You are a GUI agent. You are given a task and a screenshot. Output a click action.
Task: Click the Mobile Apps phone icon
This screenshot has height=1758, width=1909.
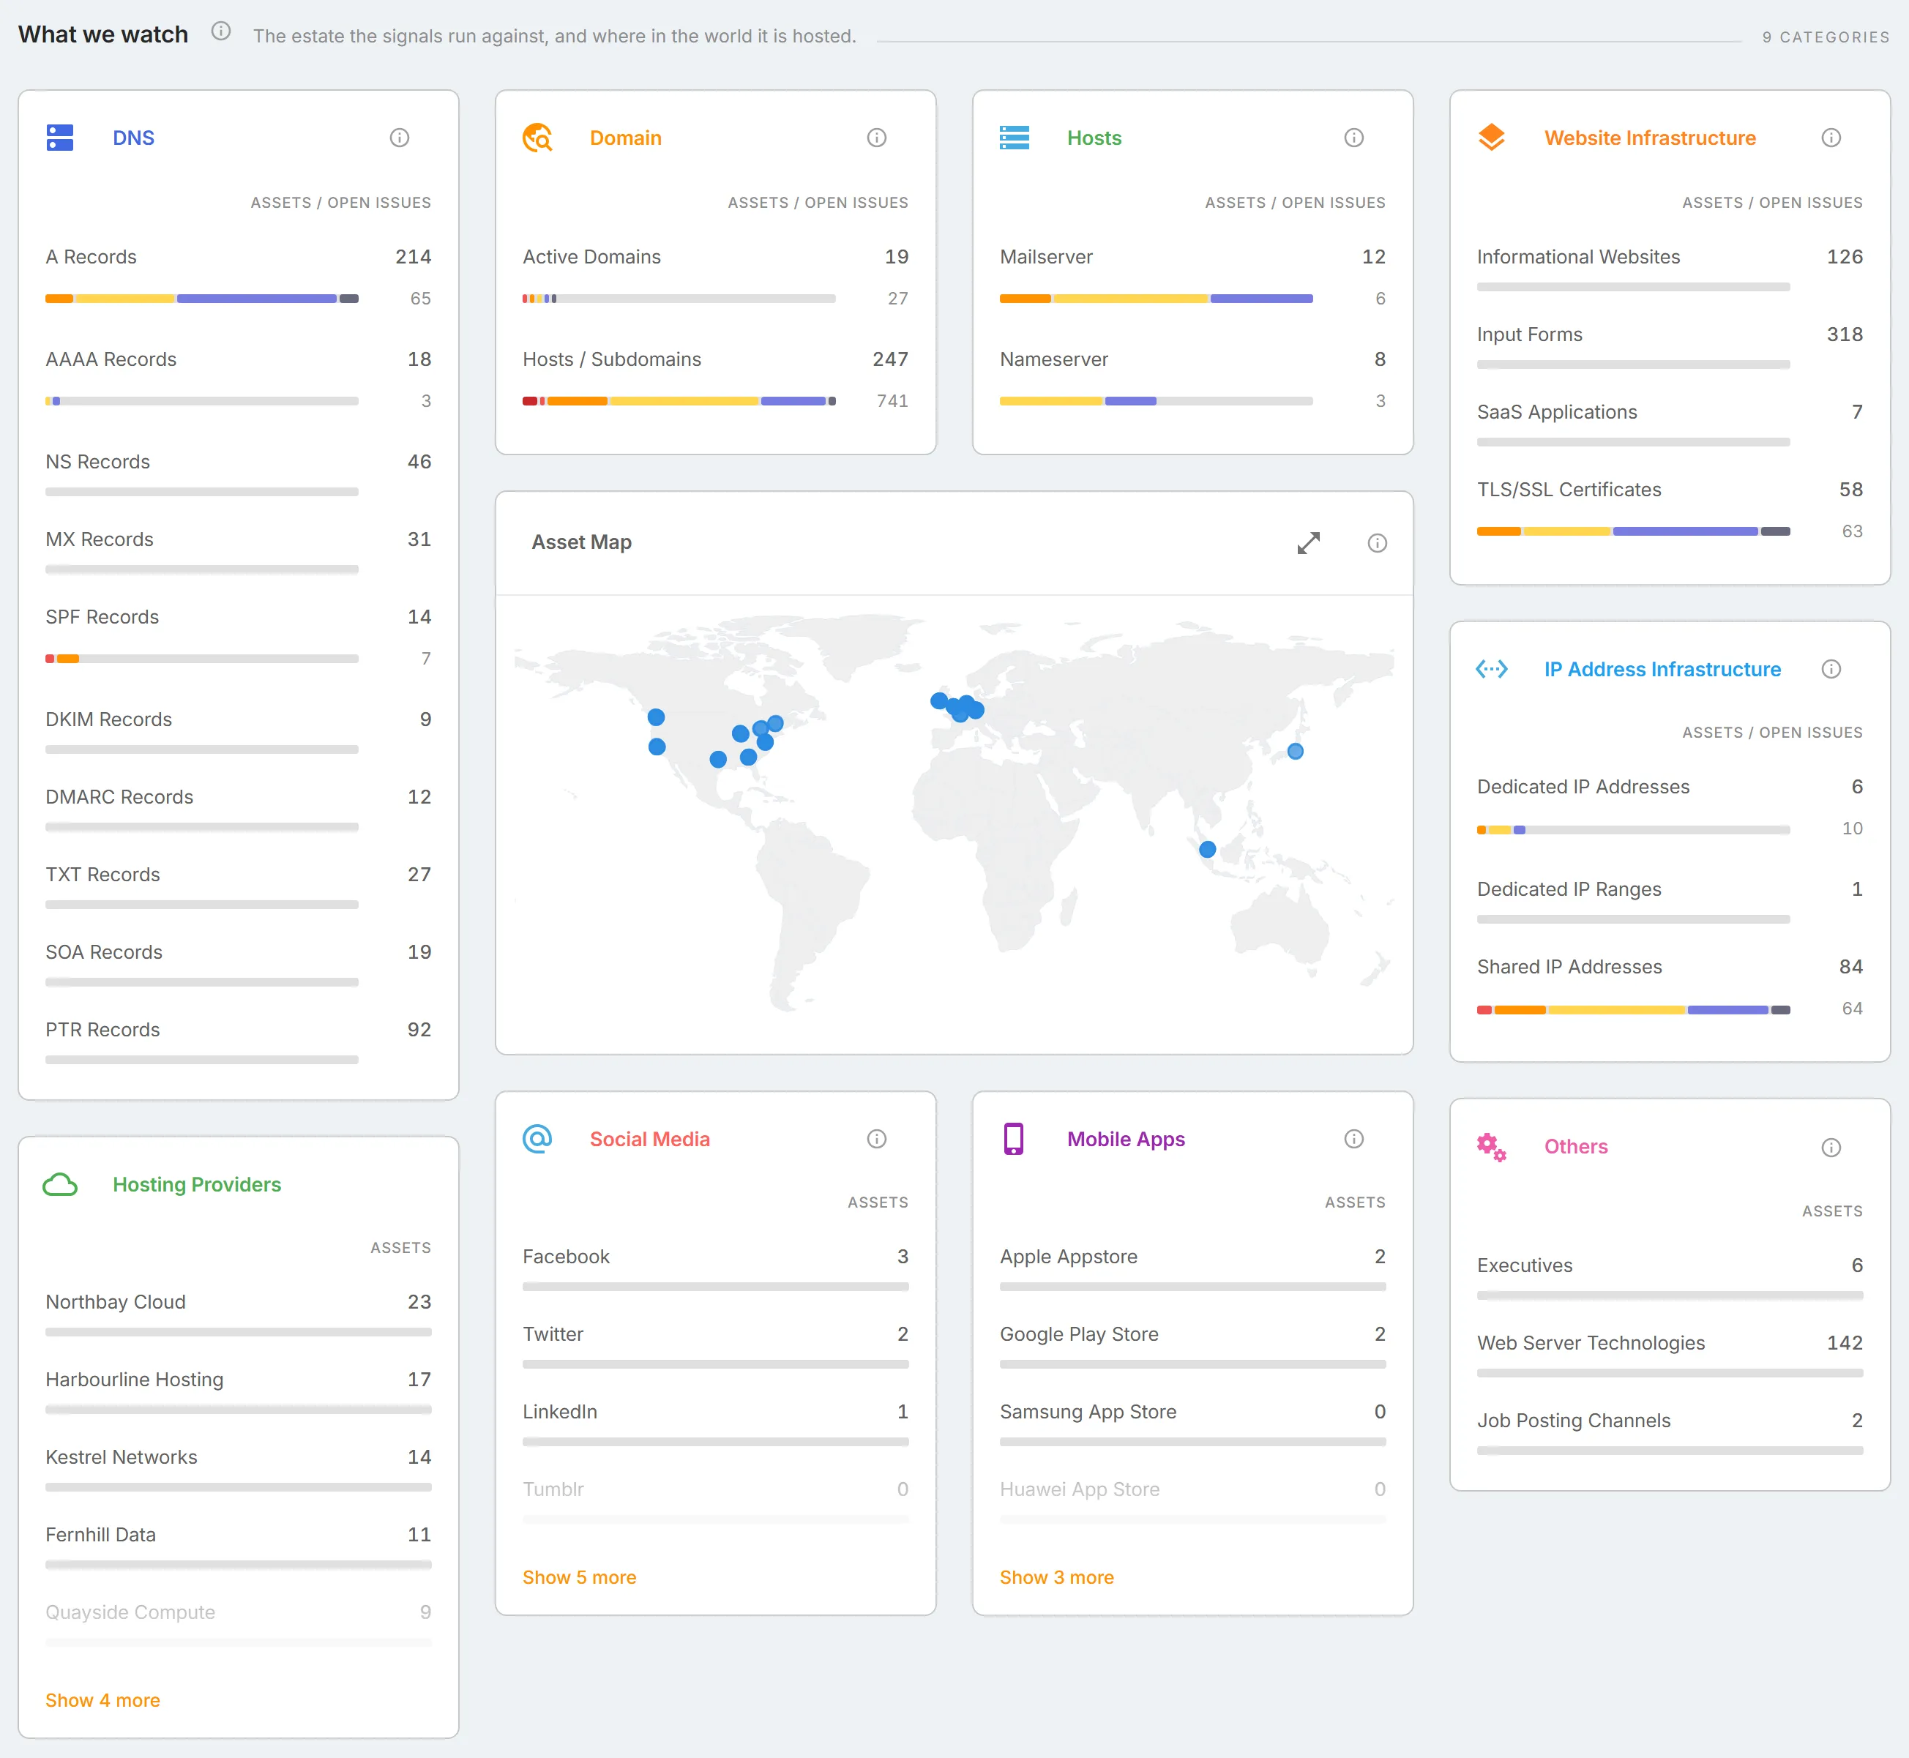[1014, 1139]
